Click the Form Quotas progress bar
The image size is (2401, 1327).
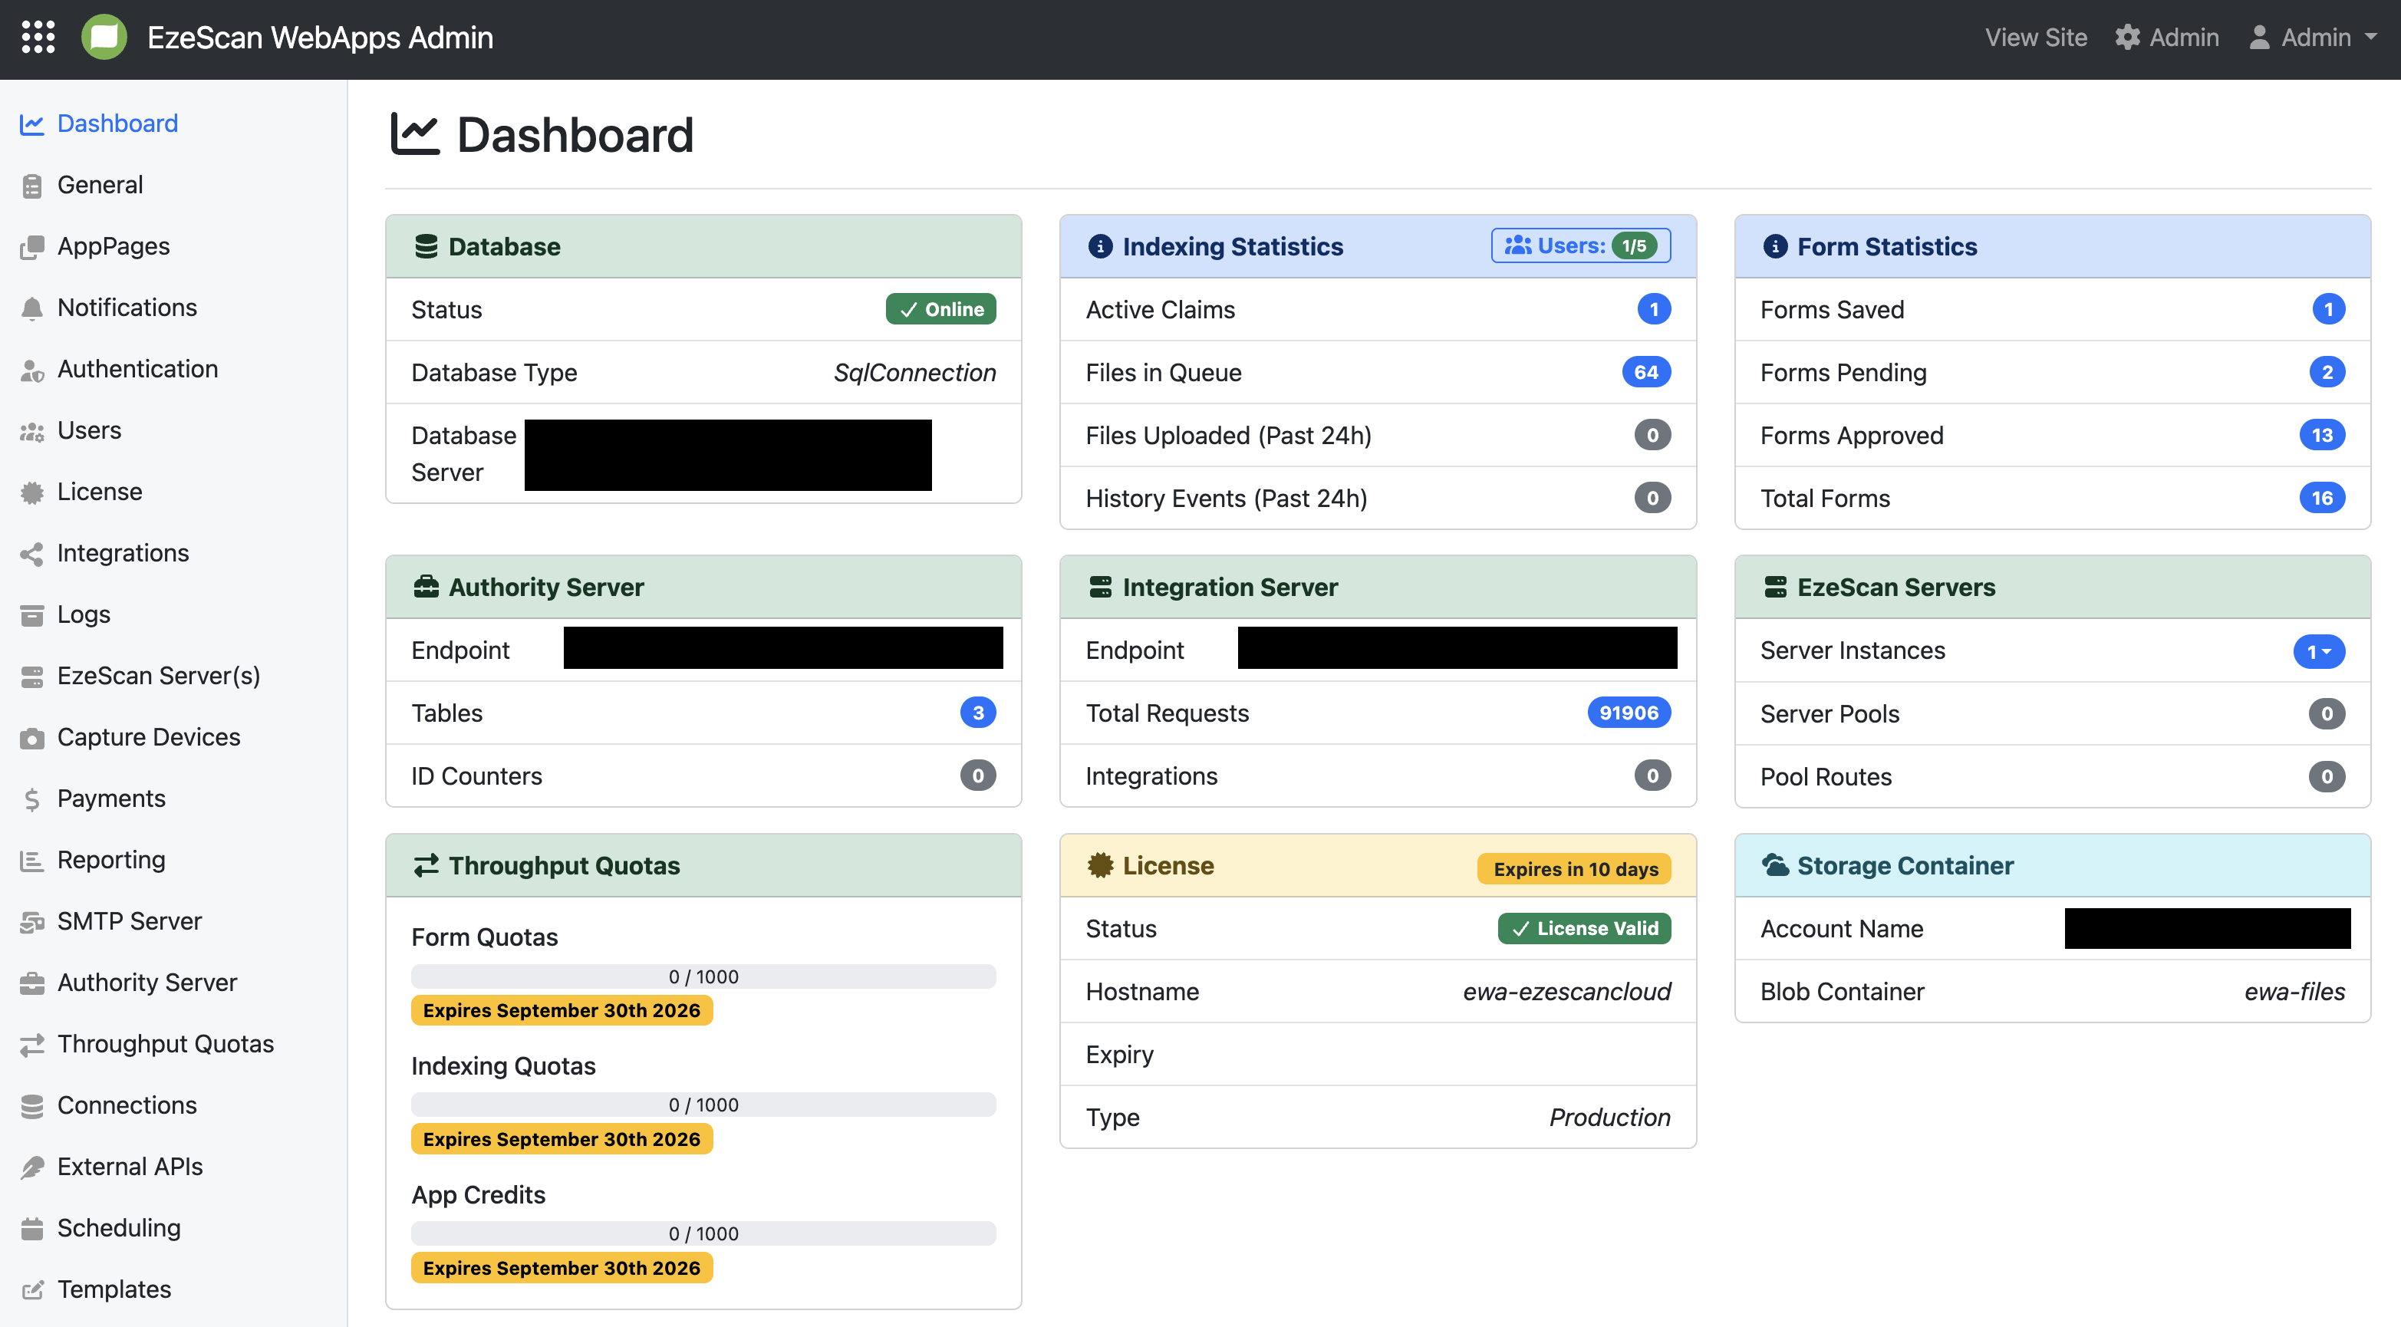pos(703,976)
